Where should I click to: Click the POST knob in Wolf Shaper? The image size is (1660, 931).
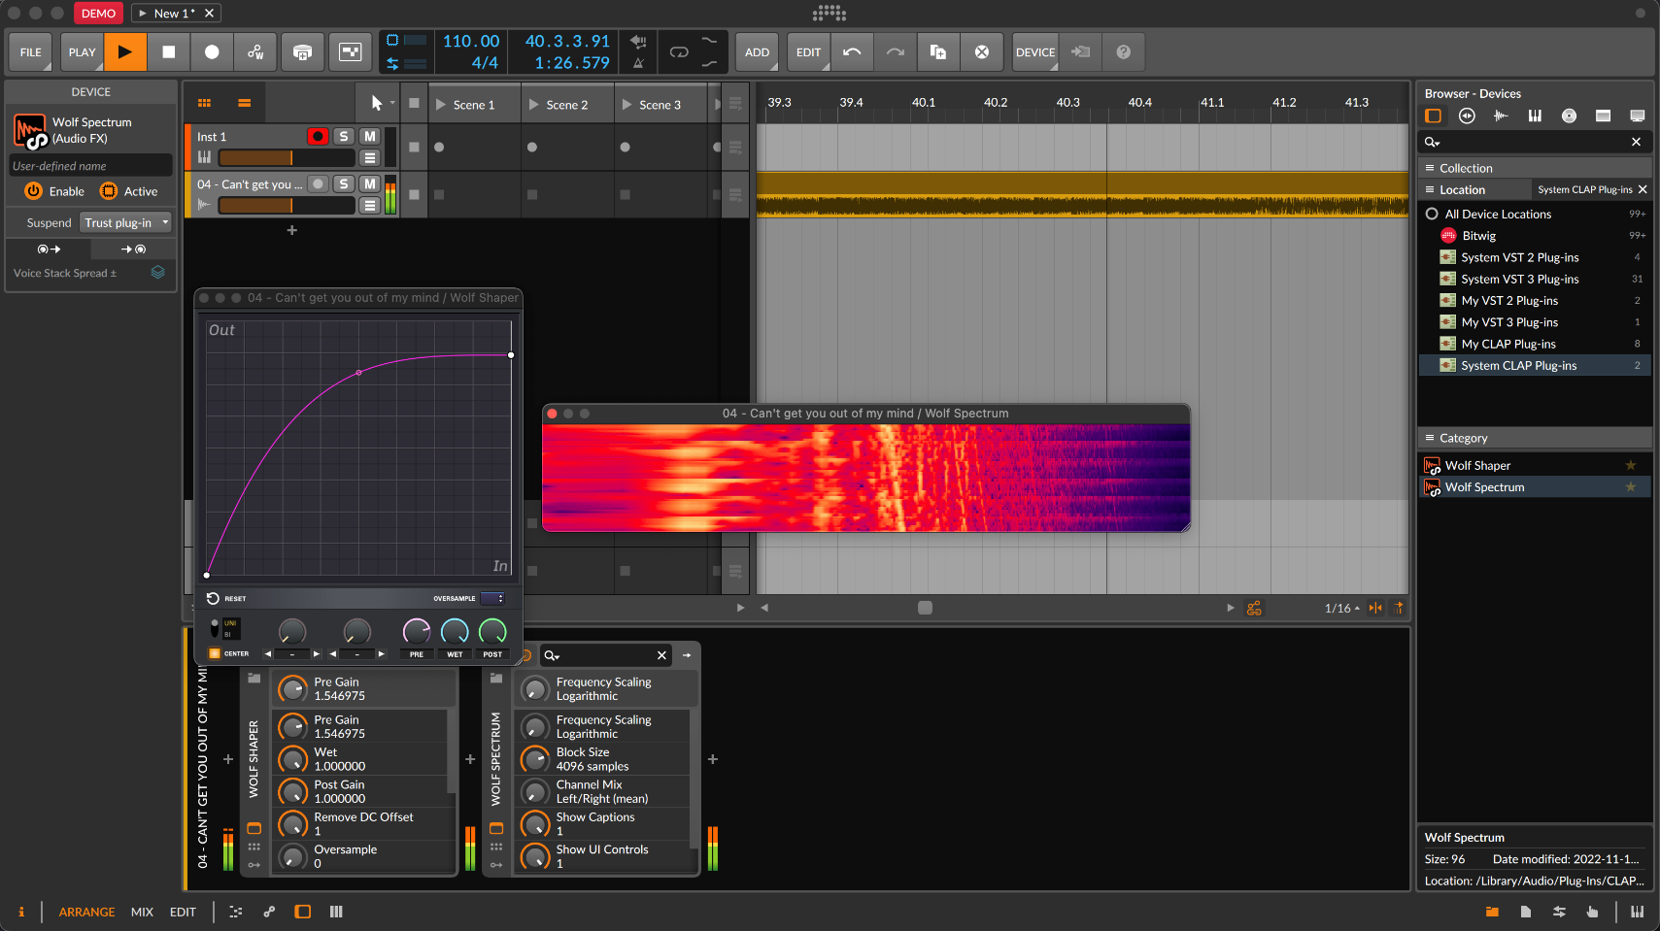[492, 632]
